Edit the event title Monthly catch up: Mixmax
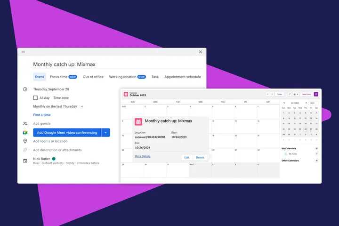The width and height of the screenshot is (339, 226). [x=118, y=65]
